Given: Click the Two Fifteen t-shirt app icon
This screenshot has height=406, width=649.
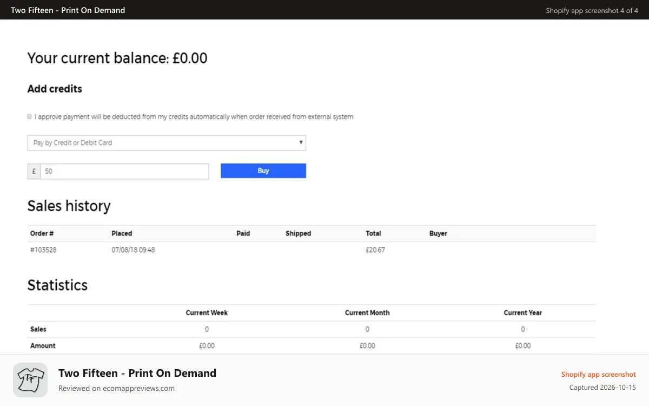Looking at the screenshot, I should point(30,380).
